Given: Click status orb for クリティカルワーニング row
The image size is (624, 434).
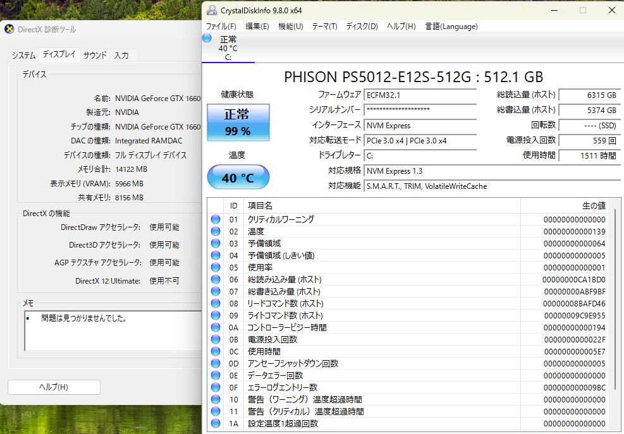Looking at the screenshot, I should coord(216,219).
